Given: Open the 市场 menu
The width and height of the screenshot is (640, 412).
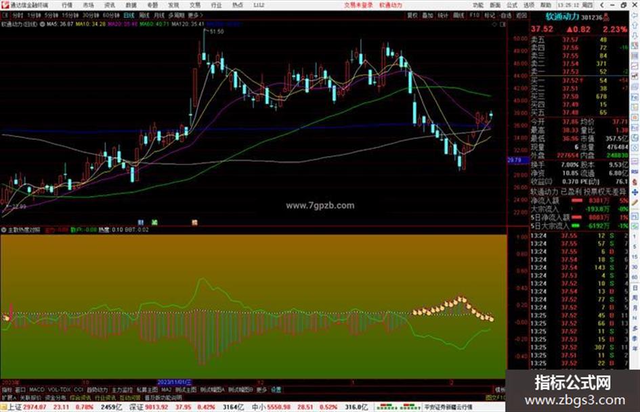Looking at the screenshot, I should (x=88, y=5).
